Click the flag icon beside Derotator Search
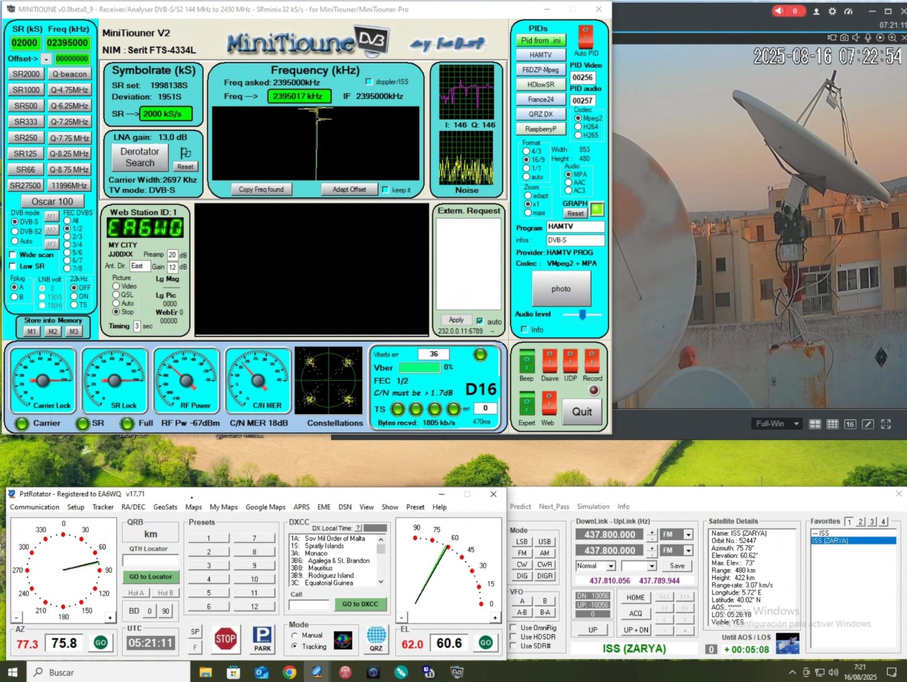This screenshot has height=682, width=907. (x=185, y=153)
